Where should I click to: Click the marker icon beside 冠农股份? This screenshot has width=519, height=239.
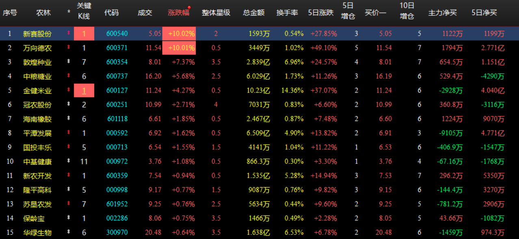pyautogui.click(x=69, y=105)
